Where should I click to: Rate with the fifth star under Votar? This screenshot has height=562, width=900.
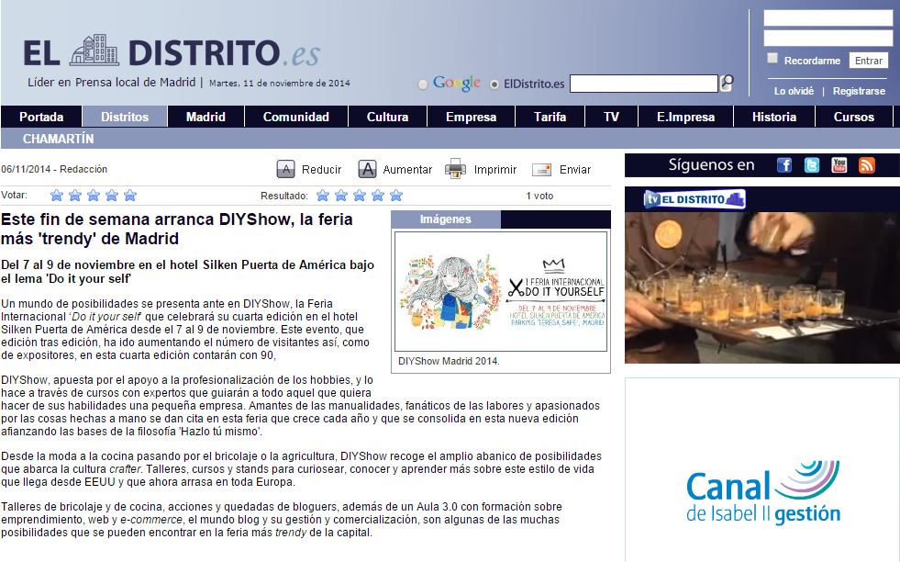130,195
